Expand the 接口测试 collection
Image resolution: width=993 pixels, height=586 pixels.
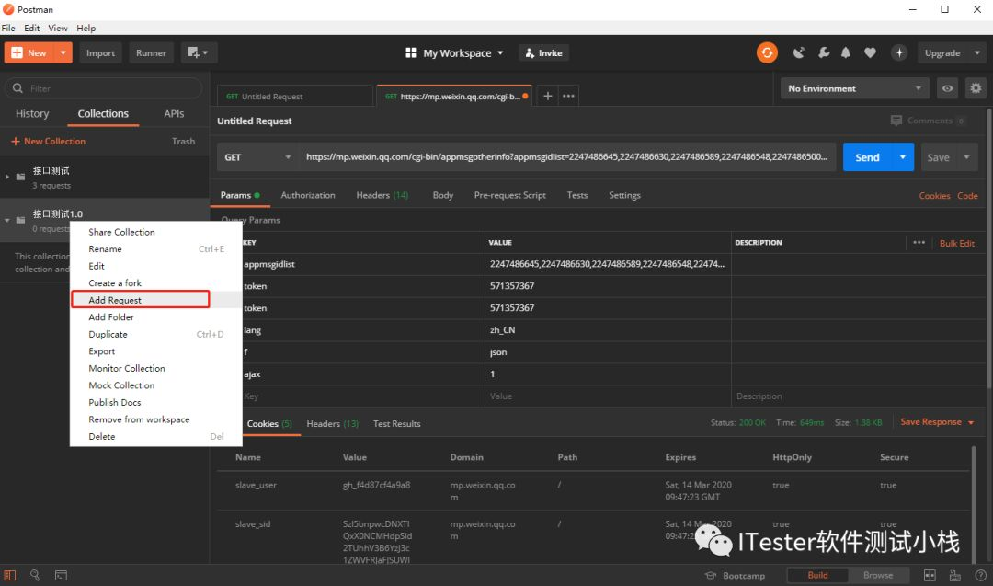(x=8, y=177)
